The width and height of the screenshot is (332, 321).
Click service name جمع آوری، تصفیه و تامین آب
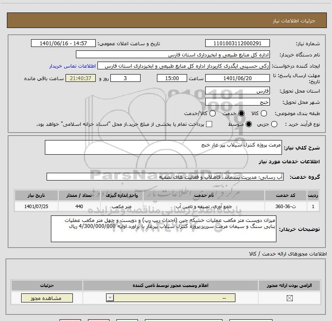pos(204,206)
